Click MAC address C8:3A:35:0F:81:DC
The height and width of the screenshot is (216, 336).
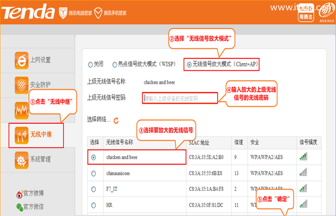point(206,205)
